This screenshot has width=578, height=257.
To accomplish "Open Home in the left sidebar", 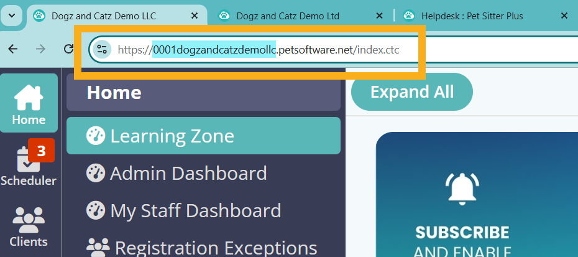I will (29, 103).
